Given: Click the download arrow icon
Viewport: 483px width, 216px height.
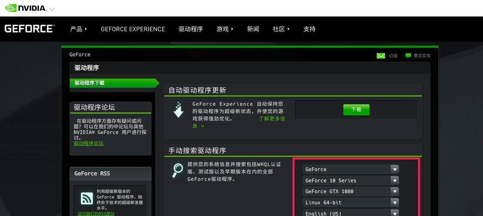Looking at the screenshot, I should click(178, 110).
